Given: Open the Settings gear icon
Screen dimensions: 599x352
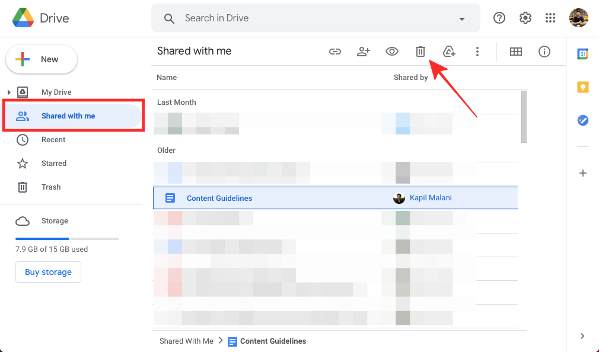Looking at the screenshot, I should (525, 18).
